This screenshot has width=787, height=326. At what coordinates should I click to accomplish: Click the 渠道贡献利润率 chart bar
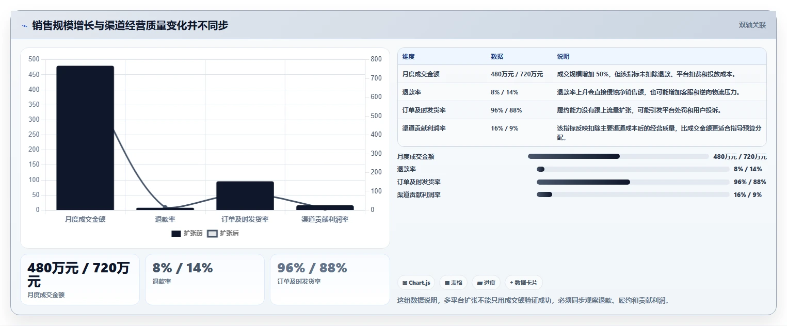tap(325, 208)
